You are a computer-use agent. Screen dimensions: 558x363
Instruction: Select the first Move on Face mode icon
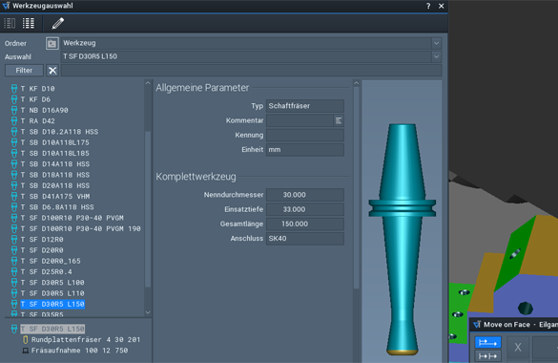pos(487,343)
